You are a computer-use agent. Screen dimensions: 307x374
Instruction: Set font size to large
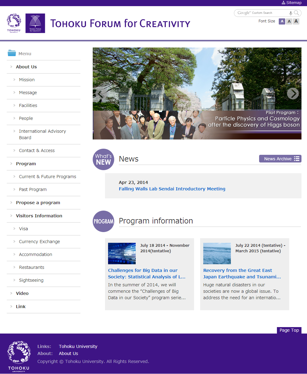(x=296, y=21)
